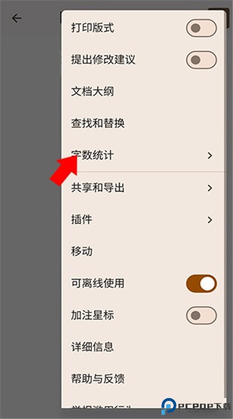Screen dimensions: 233x419
Task: Choose 移动 menu item
Action: 143,251
